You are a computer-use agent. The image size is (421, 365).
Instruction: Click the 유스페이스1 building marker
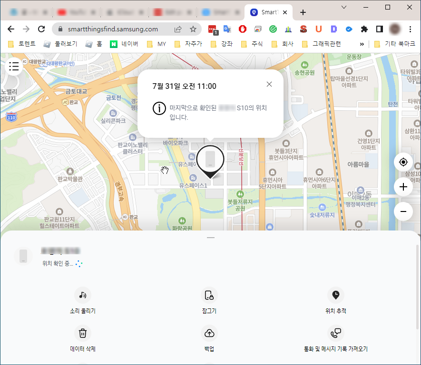193,178
